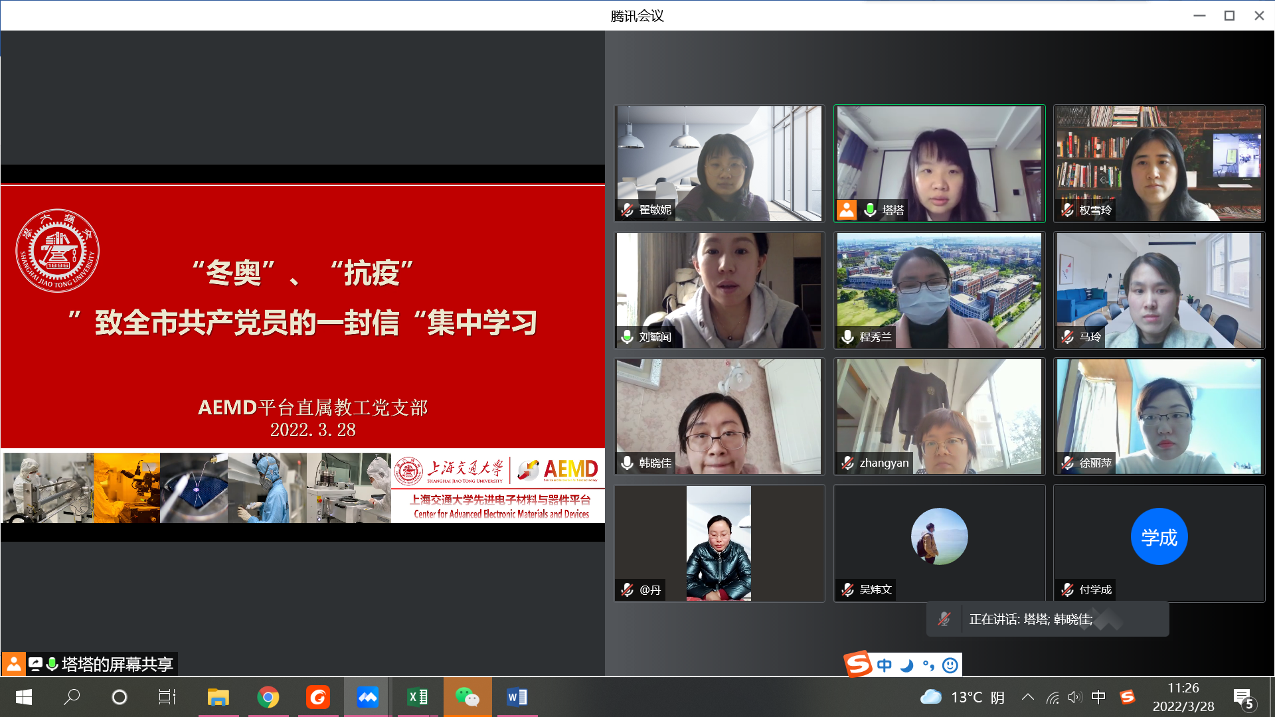Expand hidden icons in the system tray

(x=1028, y=697)
